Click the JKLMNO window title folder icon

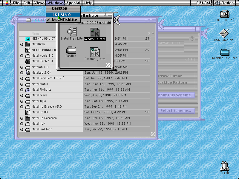tap(28, 20)
